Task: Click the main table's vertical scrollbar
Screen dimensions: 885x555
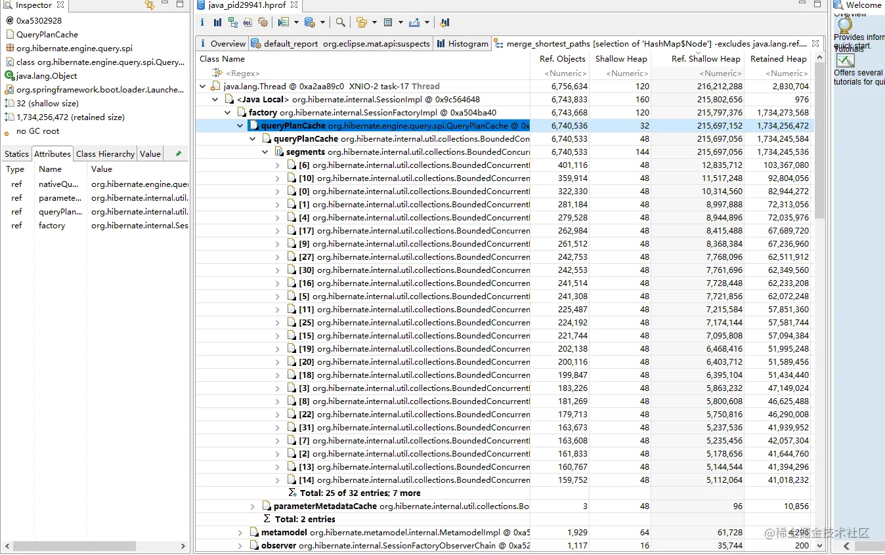Action: [819, 140]
